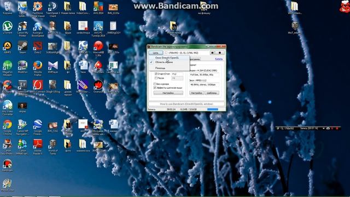Open the на флешку folder icon
Image resolution: width=350 pixels, height=197 pixels.
click(204, 8)
